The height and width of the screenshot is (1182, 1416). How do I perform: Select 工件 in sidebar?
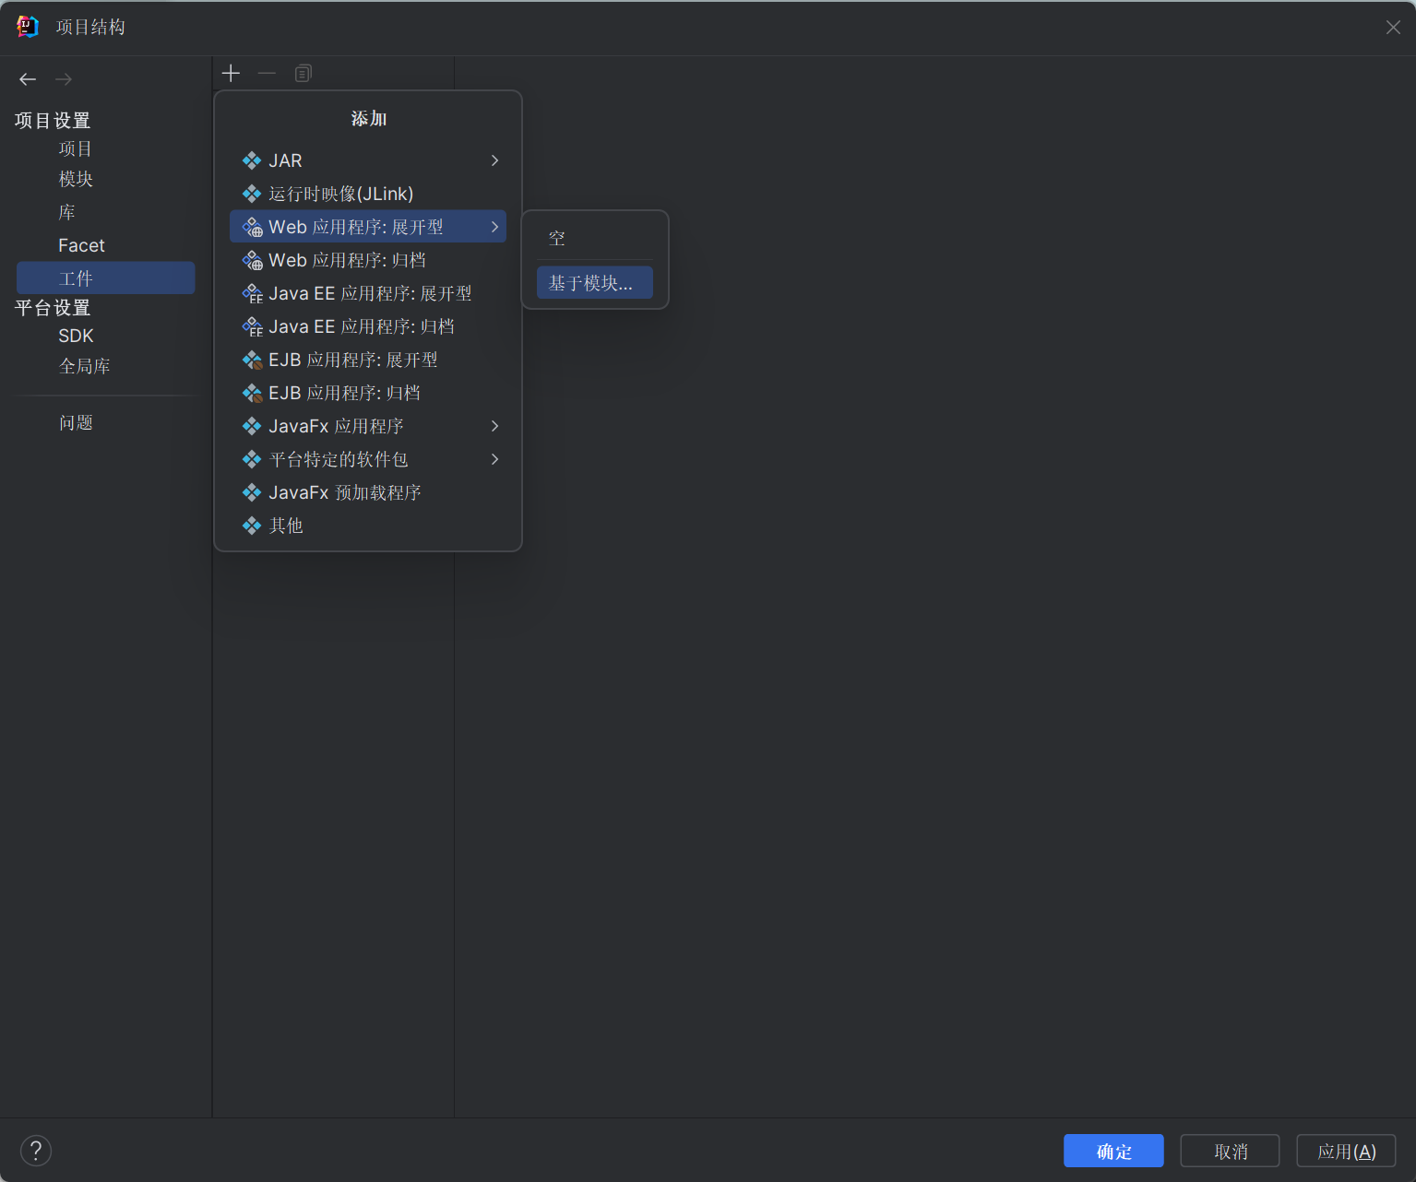click(x=105, y=278)
